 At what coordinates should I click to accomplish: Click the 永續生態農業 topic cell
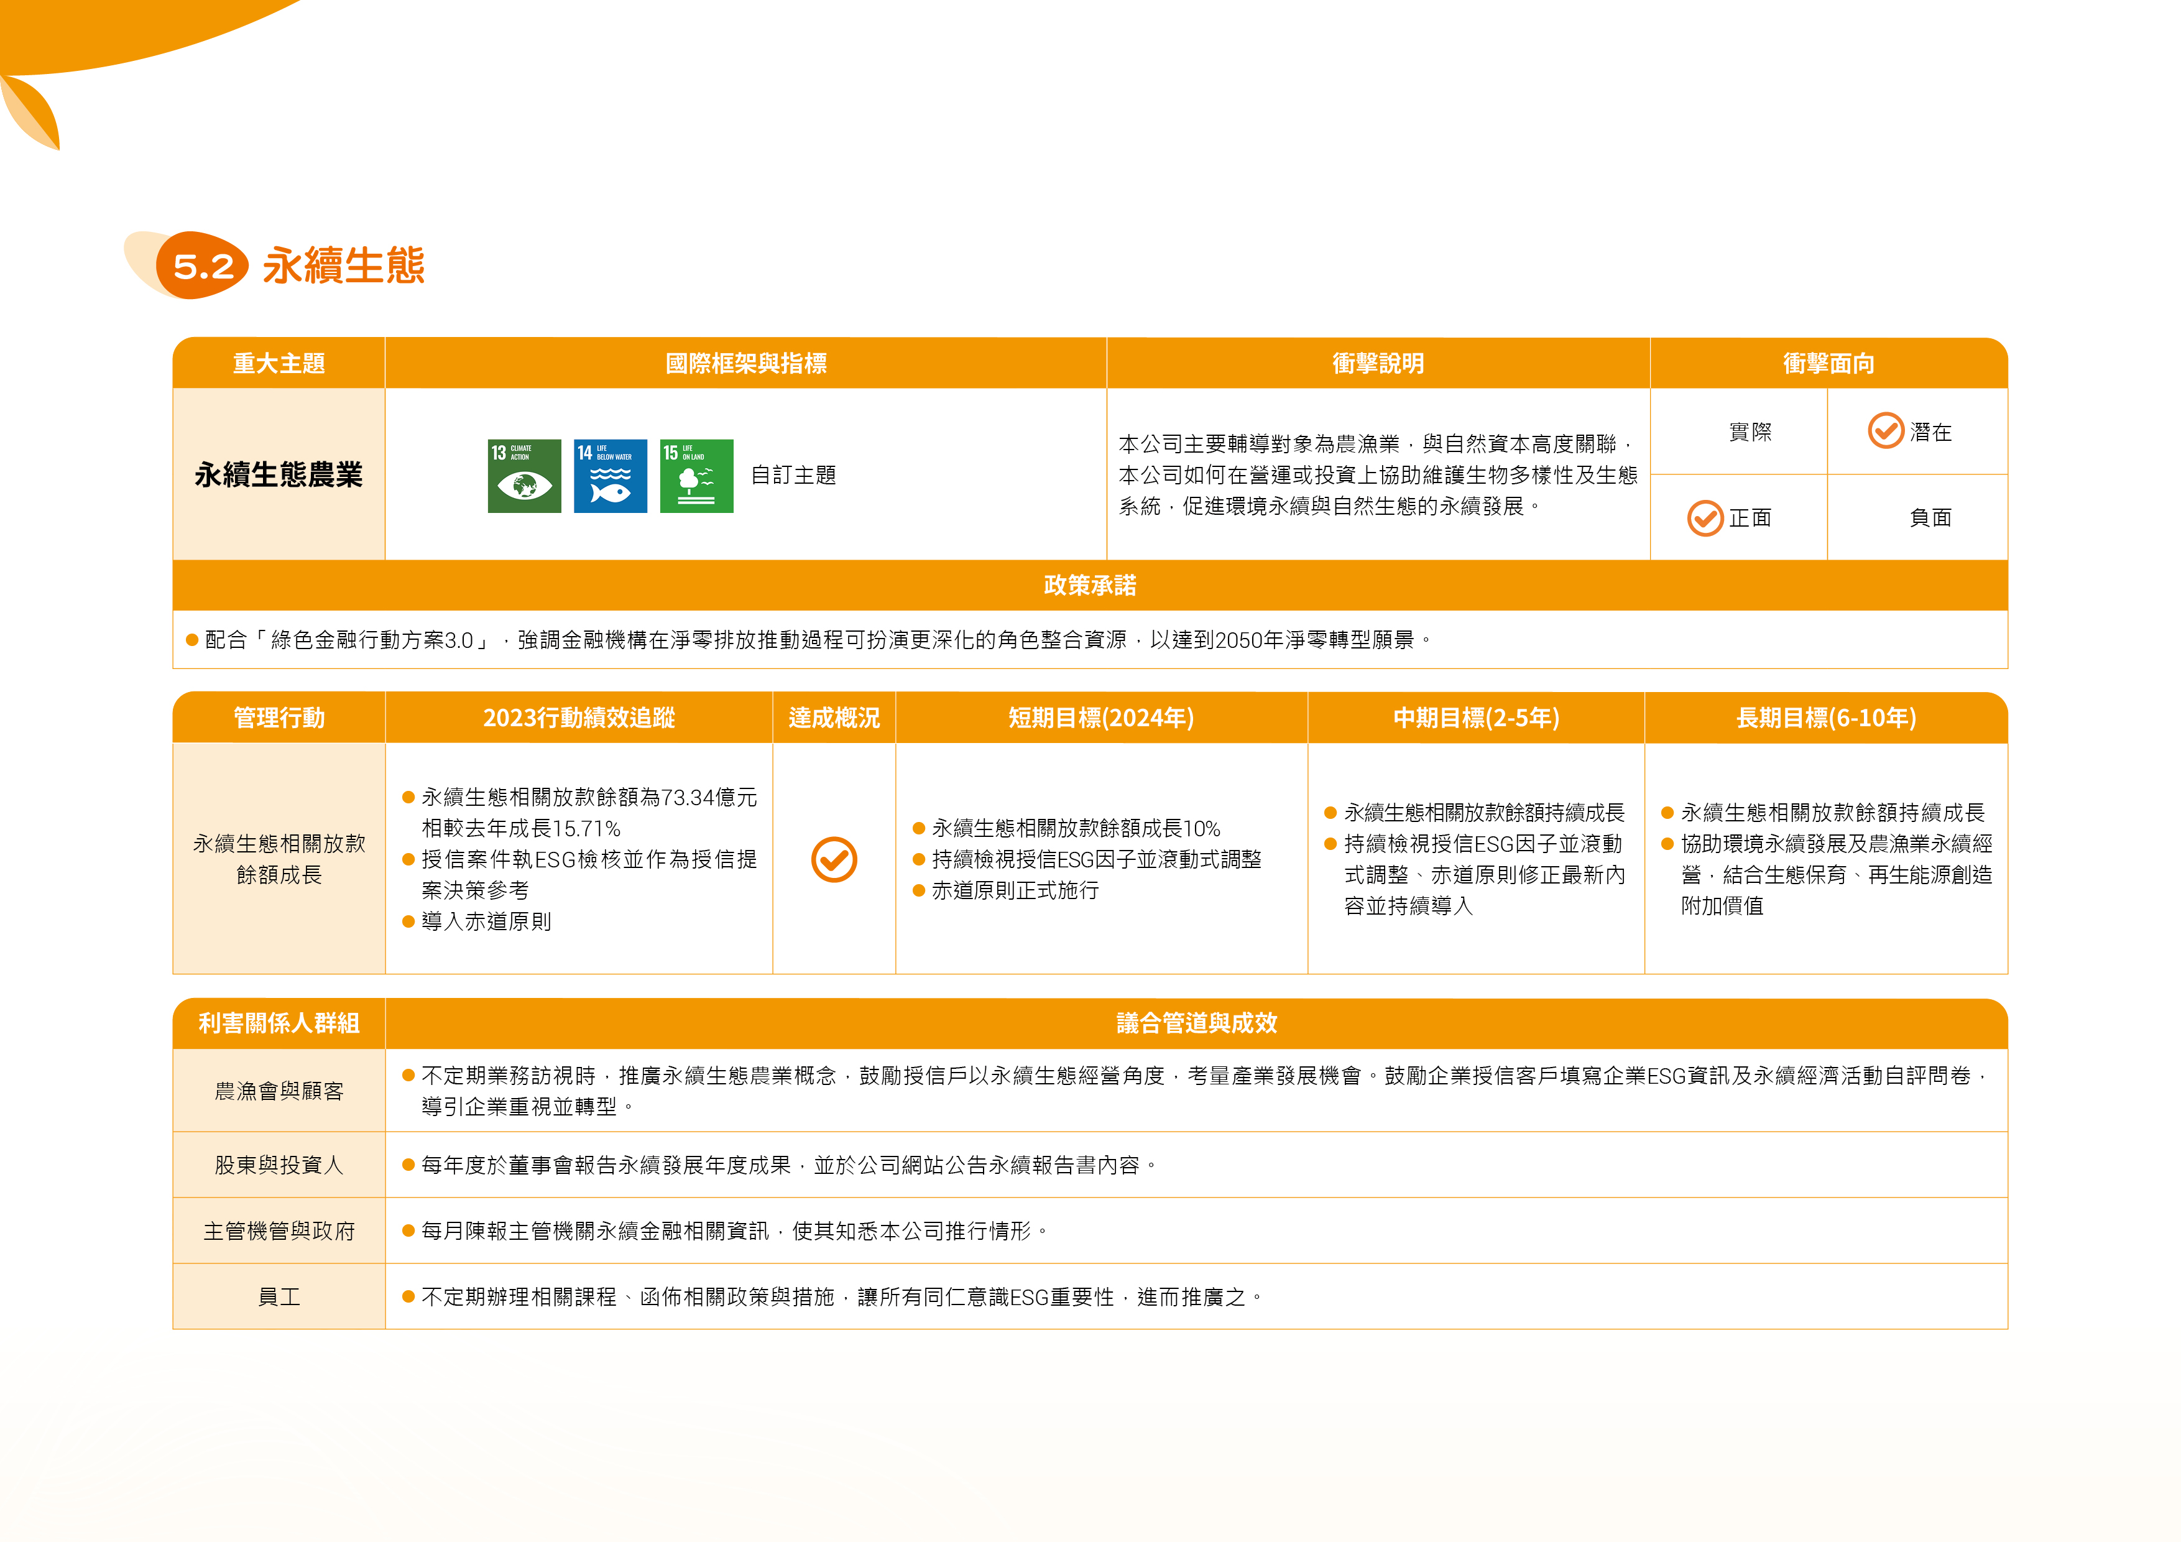coord(279,474)
